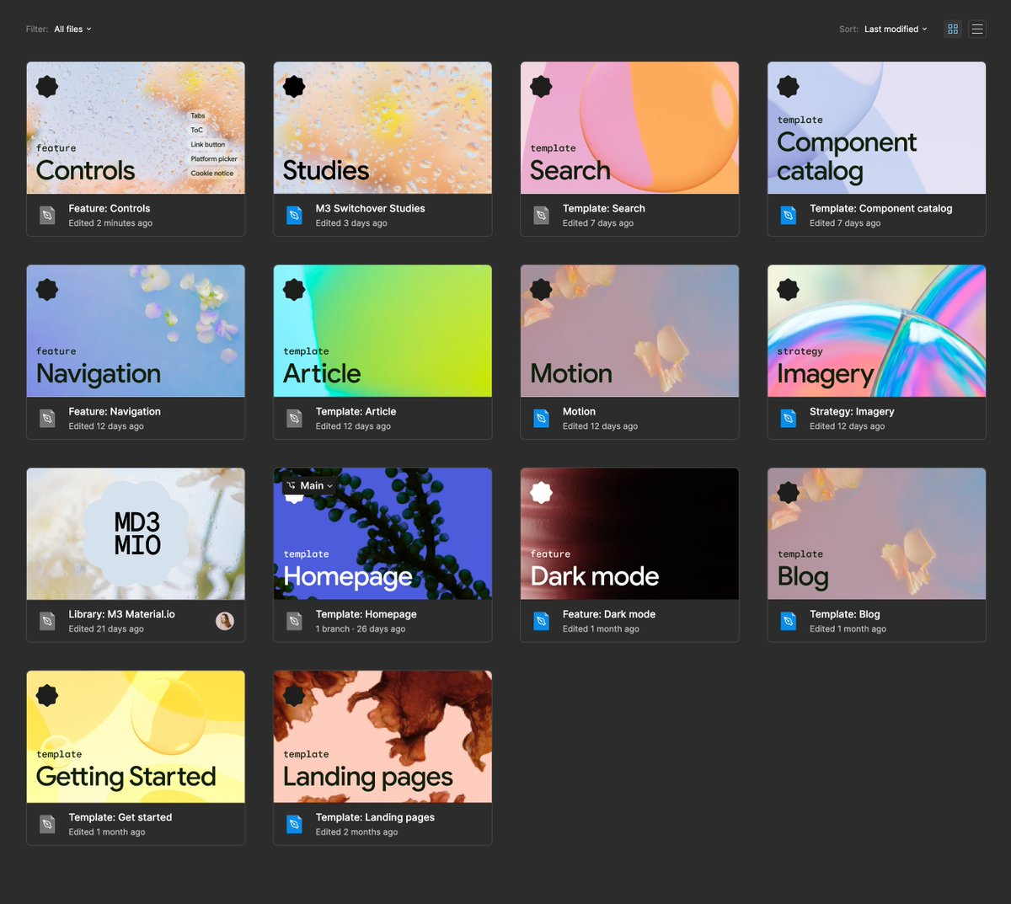Open the All files filter dropdown
The width and height of the screenshot is (1011, 904).
pos(72,29)
